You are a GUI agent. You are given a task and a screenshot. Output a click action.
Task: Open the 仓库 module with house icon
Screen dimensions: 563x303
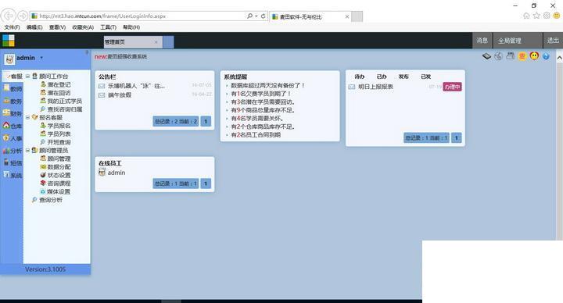click(x=13, y=126)
